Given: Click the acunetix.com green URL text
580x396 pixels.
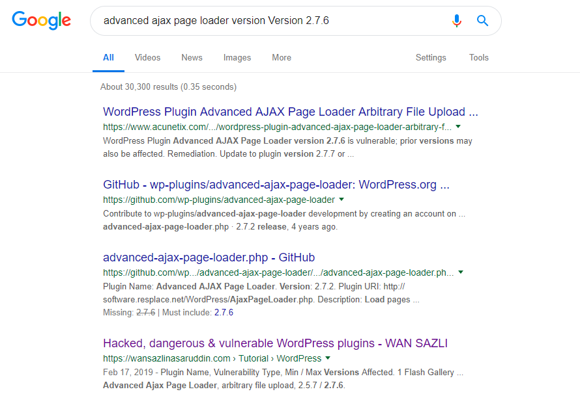Looking at the screenshot, I should click(x=277, y=127).
